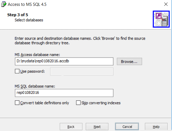Click the 'MS Access database name:' label

click(x=37, y=55)
